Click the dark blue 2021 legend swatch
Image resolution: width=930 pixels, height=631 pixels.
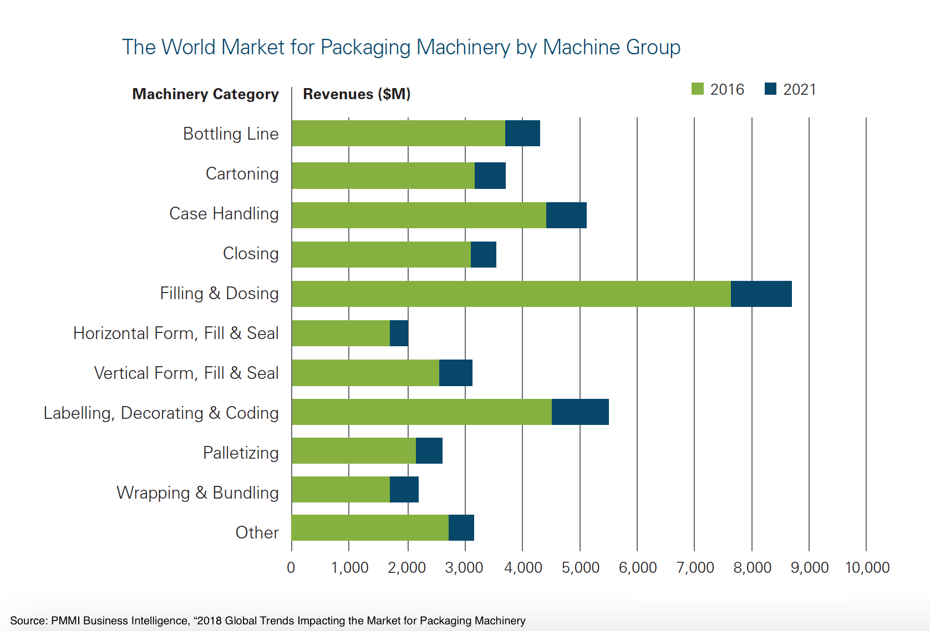tap(770, 89)
